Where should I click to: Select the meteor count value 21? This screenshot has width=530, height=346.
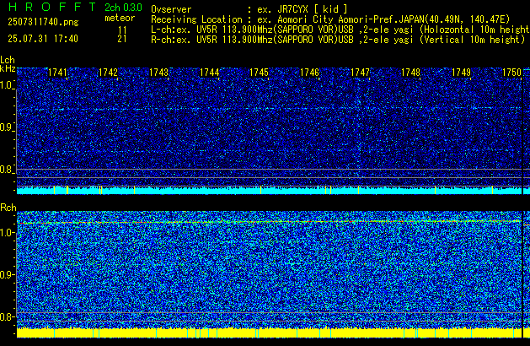point(122,39)
